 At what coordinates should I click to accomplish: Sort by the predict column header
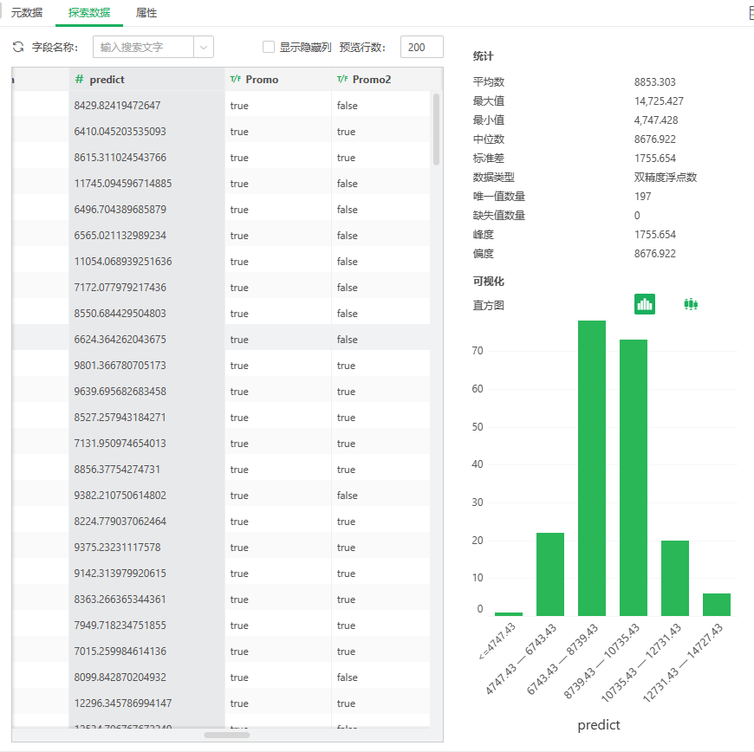pyautogui.click(x=108, y=79)
